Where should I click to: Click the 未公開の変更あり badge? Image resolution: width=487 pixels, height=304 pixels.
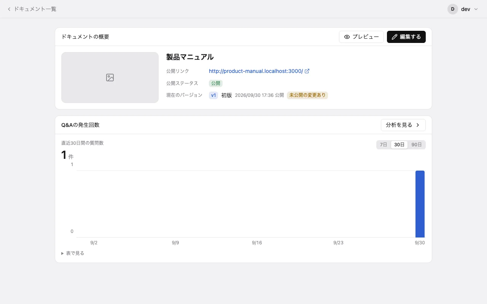(x=307, y=95)
